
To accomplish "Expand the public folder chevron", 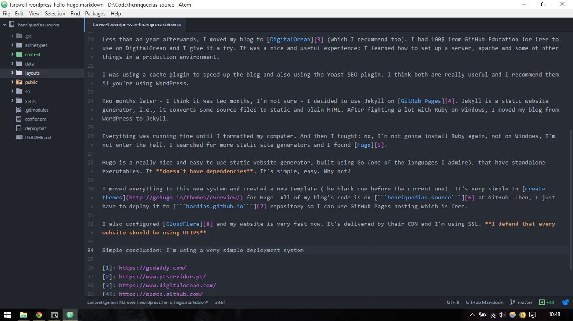I will pyautogui.click(x=12, y=82).
